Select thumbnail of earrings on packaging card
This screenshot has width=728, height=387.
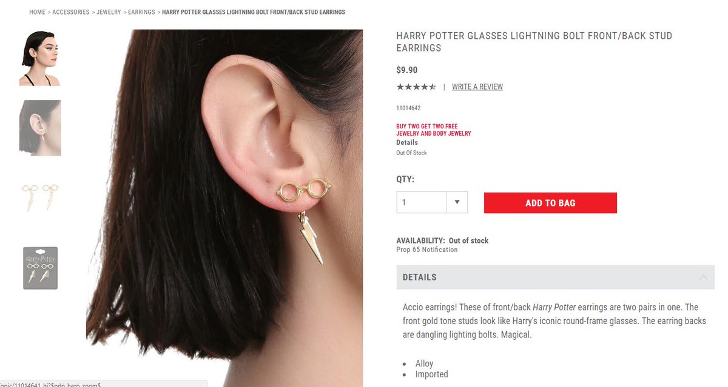(x=40, y=268)
